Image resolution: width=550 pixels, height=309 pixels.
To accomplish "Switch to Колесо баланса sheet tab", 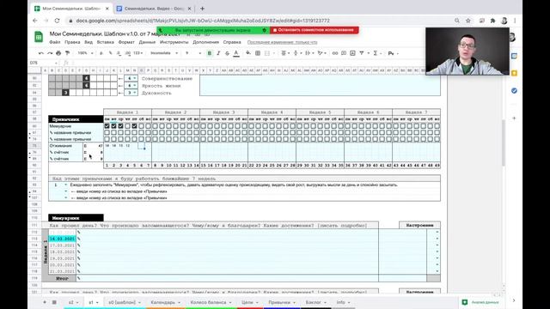I will coord(211,302).
